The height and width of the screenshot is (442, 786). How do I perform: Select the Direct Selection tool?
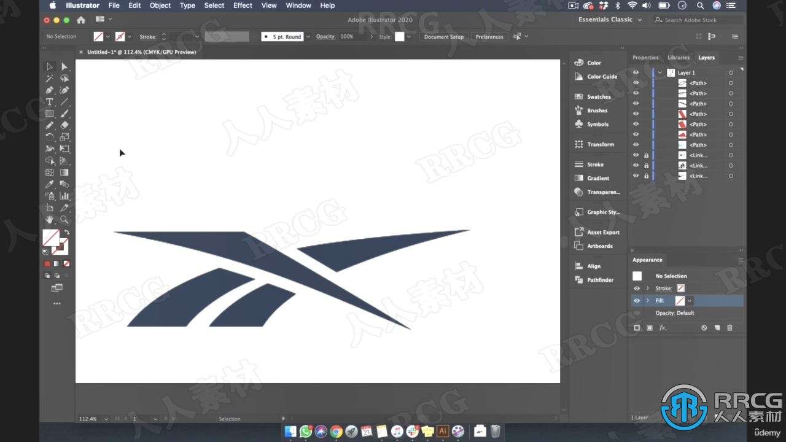click(64, 66)
